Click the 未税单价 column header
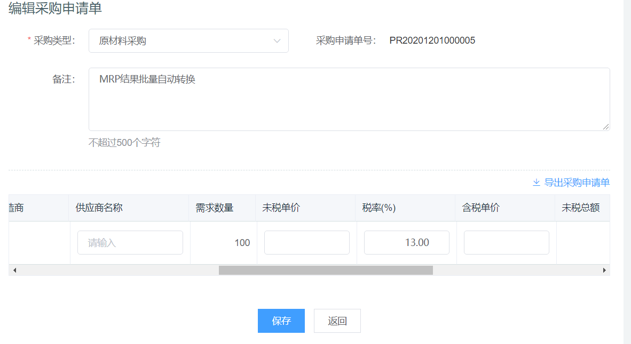 (x=281, y=208)
